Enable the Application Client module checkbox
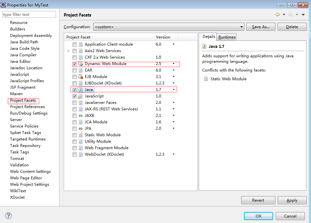This screenshot has width=311, height=223. 74,44
